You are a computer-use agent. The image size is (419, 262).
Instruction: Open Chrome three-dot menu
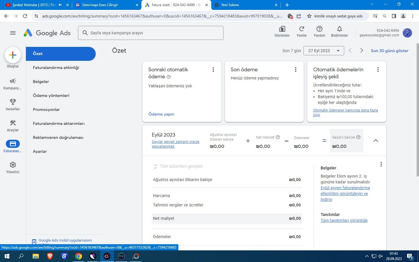pos(413,16)
